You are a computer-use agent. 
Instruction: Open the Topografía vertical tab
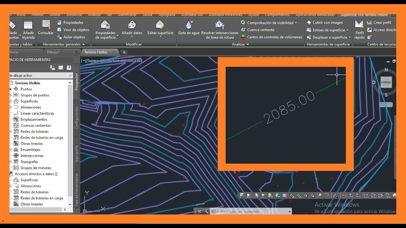(76, 154)
